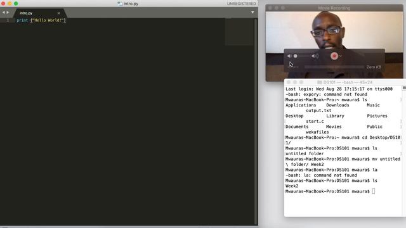The image size is (406, 228).
Task: Click the 'Last login' line in Terminal
Action: [339, 89]
